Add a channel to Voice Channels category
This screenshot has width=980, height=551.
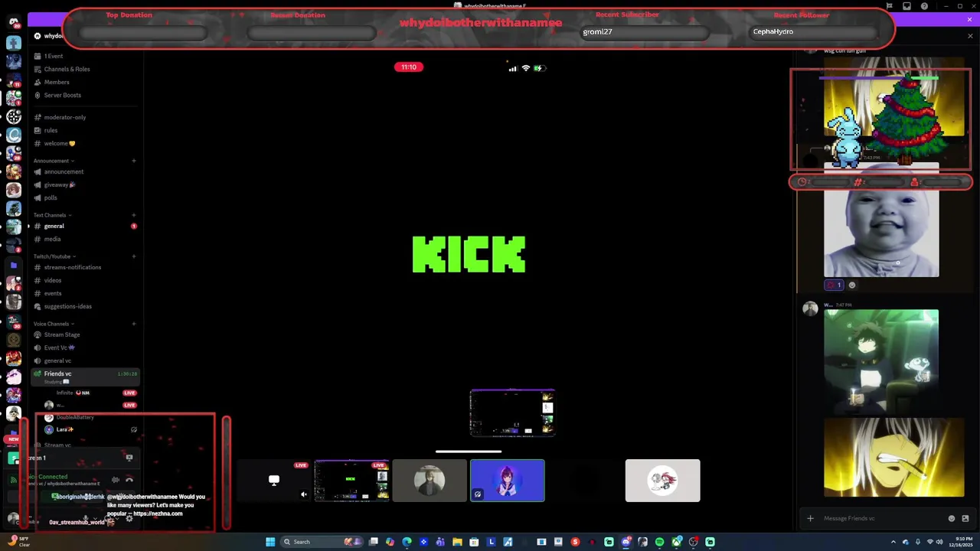133,324
